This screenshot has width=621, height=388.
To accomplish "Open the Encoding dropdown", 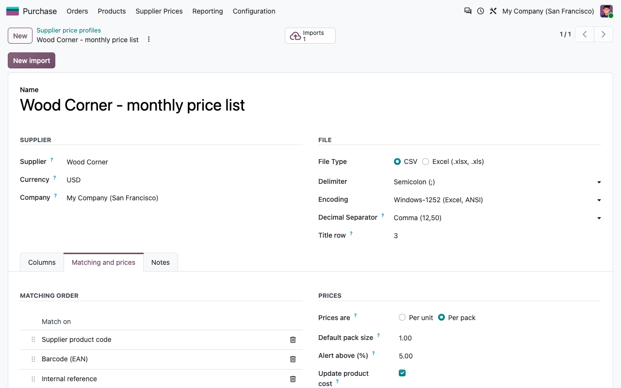I will click(497, 200).
